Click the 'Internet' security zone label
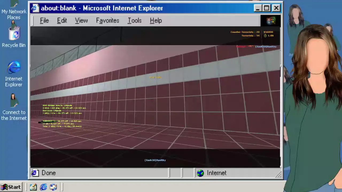The height and width of the screenshot is (192, 342). click(217, 173)
